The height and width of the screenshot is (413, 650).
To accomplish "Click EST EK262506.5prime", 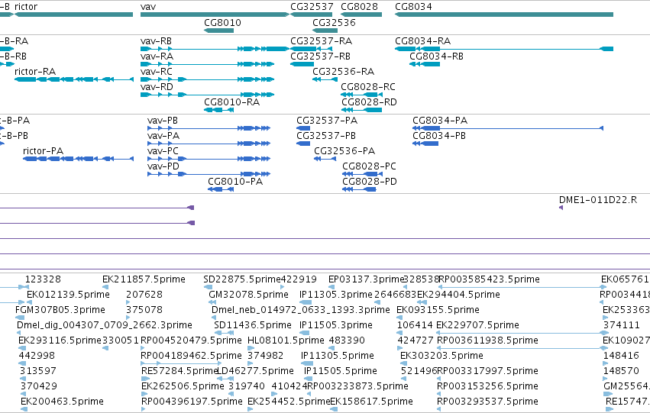I will pos(144,394).
